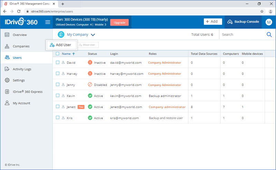This screenshot has width=276, height=170.
Task: Open the hamburger menu icon
Action: (48, 22)
